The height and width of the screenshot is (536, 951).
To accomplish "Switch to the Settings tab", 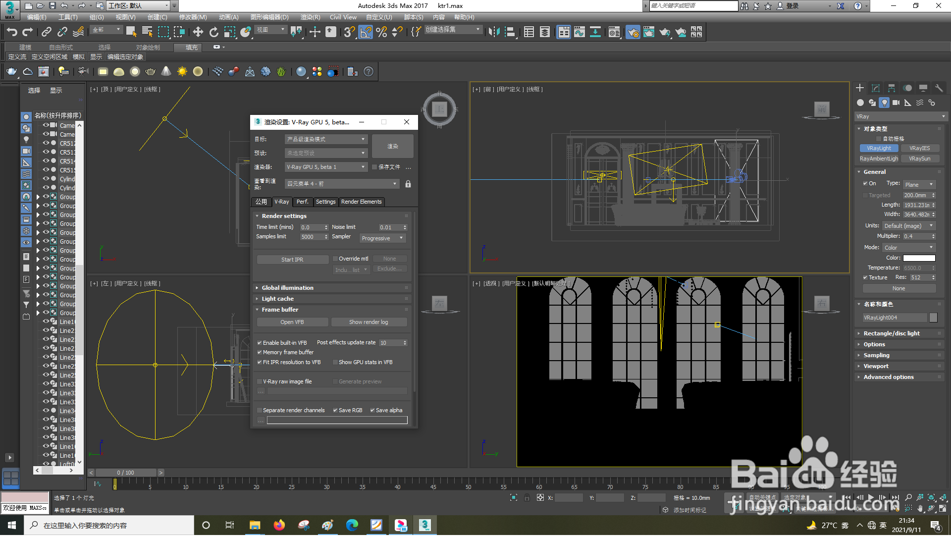I will pyautogui.click(x=325, y=202).
